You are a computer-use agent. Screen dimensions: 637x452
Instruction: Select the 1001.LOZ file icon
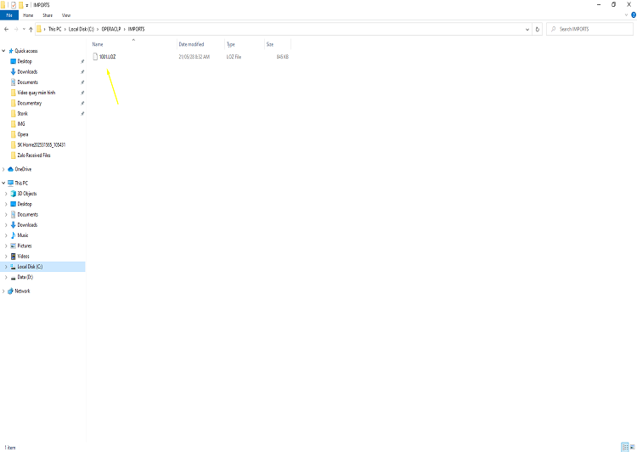click(x=95, y=56)
